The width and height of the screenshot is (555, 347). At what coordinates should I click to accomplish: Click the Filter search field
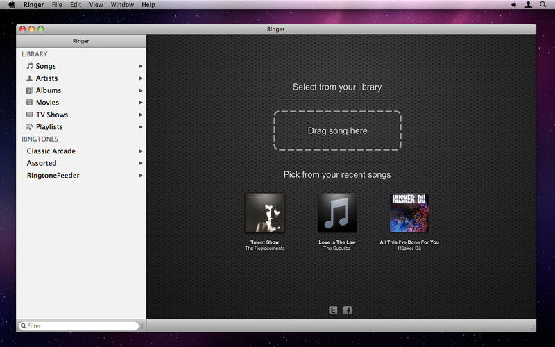tap(79, 325)
